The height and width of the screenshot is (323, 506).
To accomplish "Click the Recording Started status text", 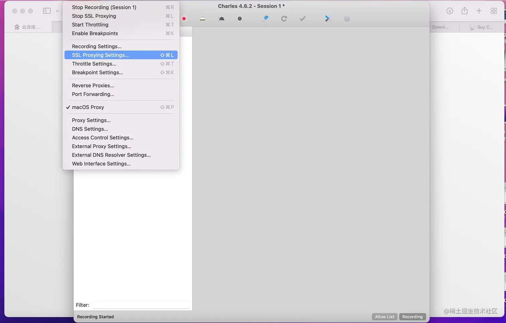I will tap(95, 317).
